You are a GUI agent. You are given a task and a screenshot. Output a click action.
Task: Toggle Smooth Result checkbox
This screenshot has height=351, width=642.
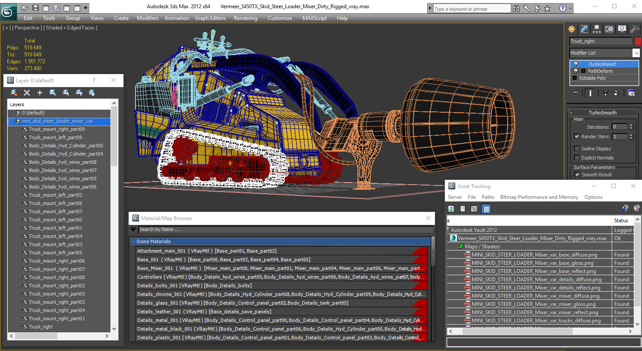click(x=577, y=175)
